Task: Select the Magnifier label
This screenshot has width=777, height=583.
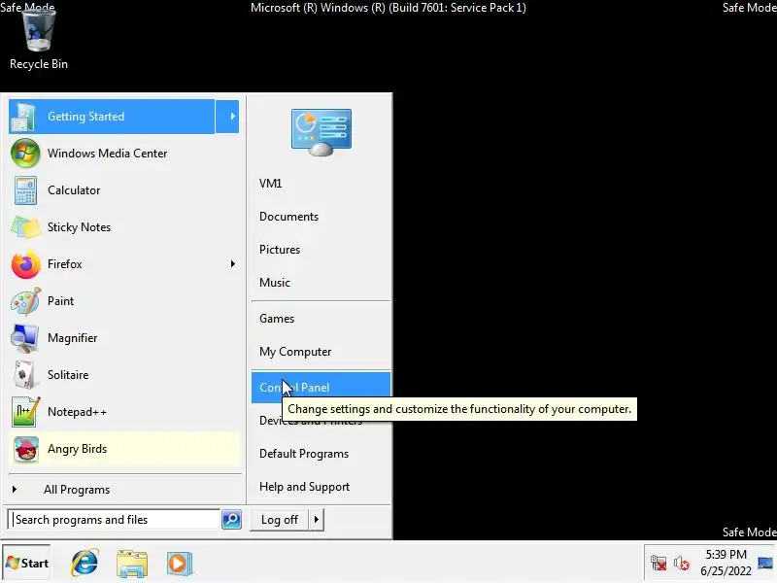Action: coord(72,338)
